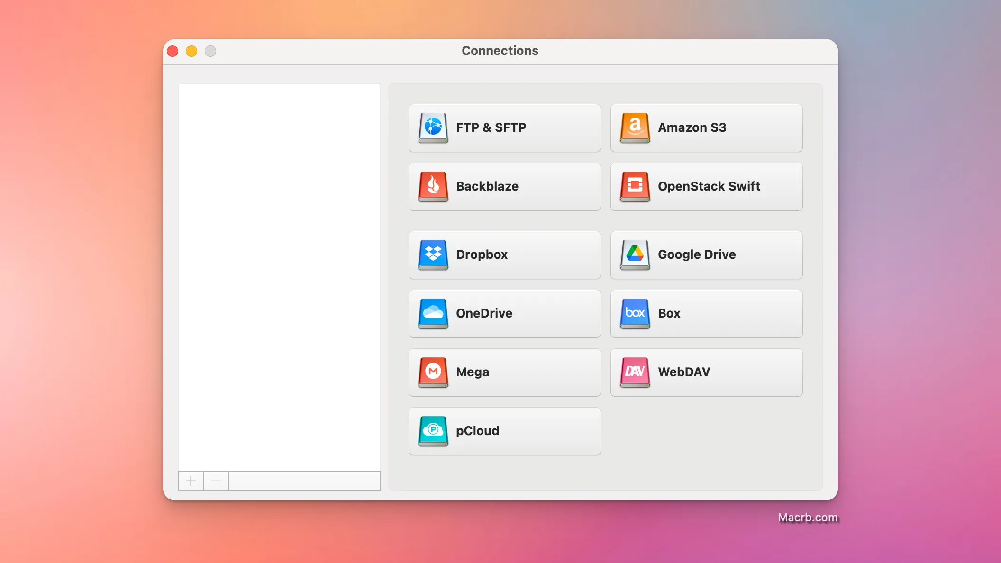
Task: Add a new connection with plus button
Action: (x=191, y=481)
